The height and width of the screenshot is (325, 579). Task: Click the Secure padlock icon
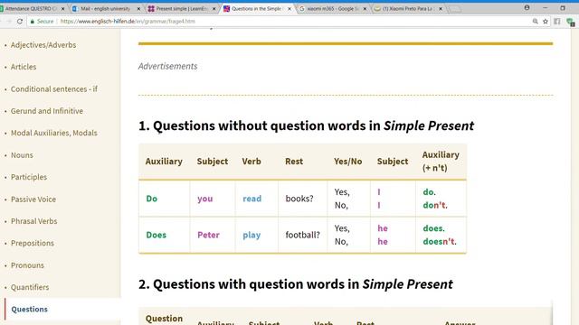tap(33, 22)
